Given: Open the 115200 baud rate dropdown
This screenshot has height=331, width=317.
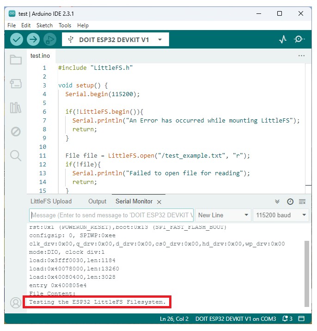Looking at the screenshot, I should click(281, 215).
